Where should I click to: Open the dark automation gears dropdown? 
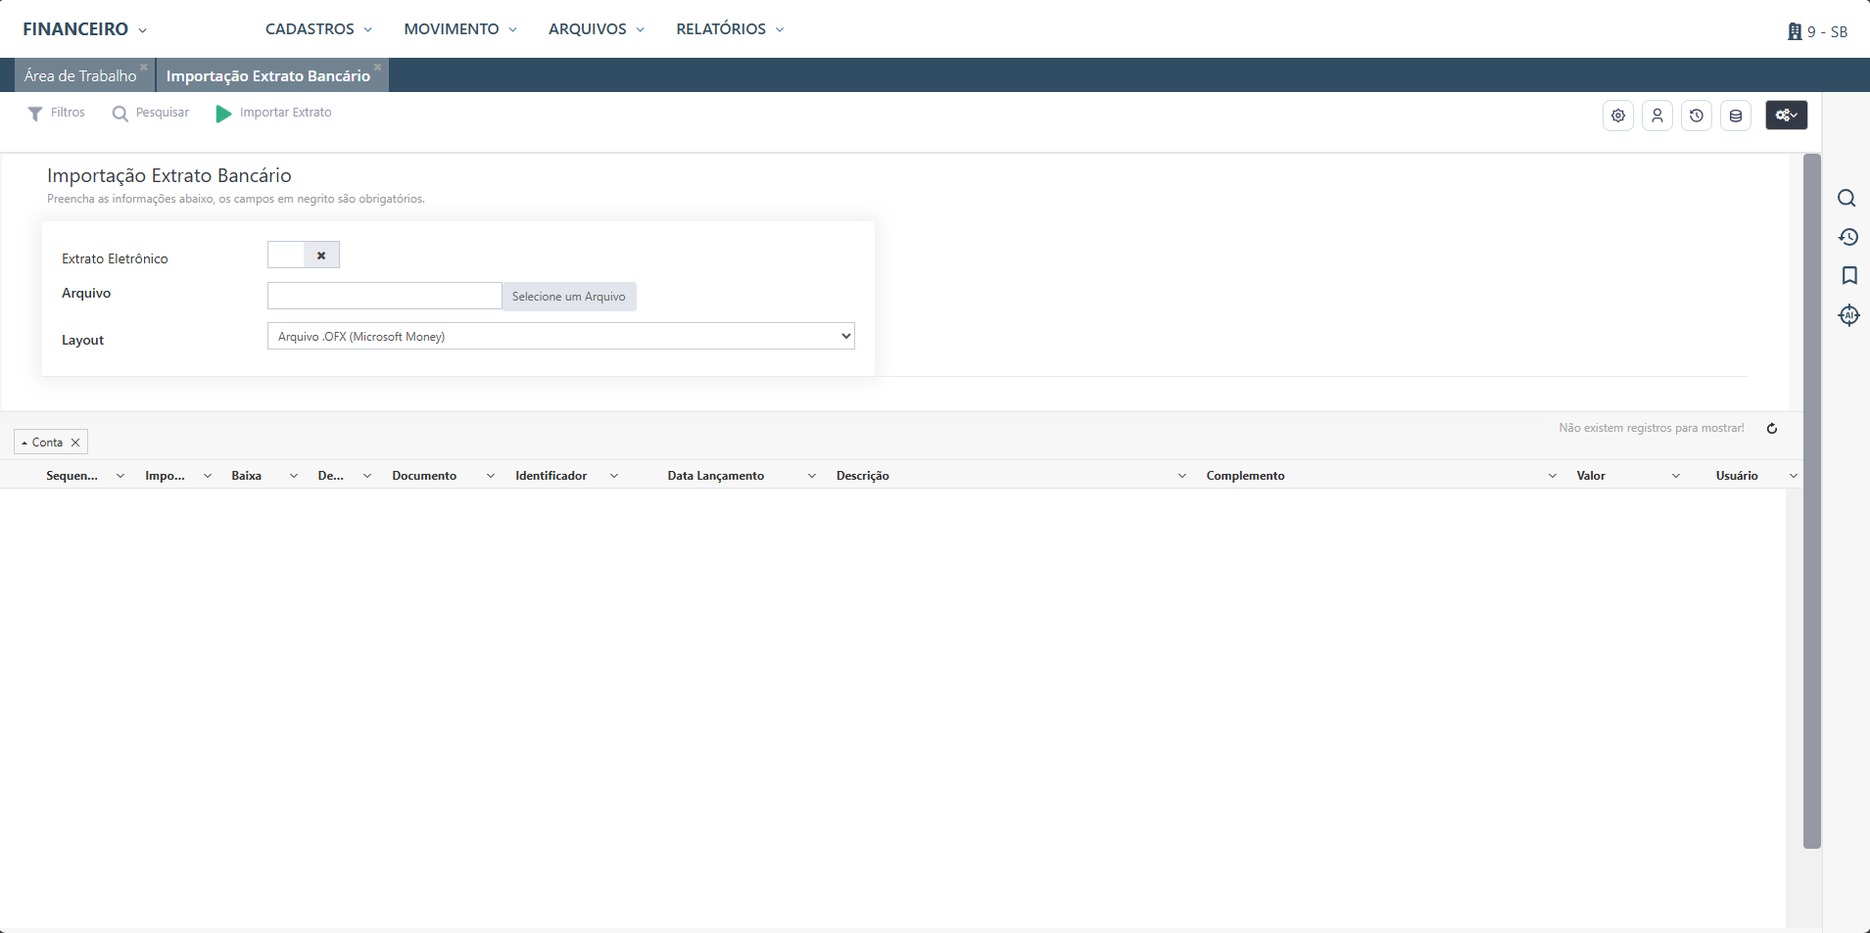tap(1786, 116)
